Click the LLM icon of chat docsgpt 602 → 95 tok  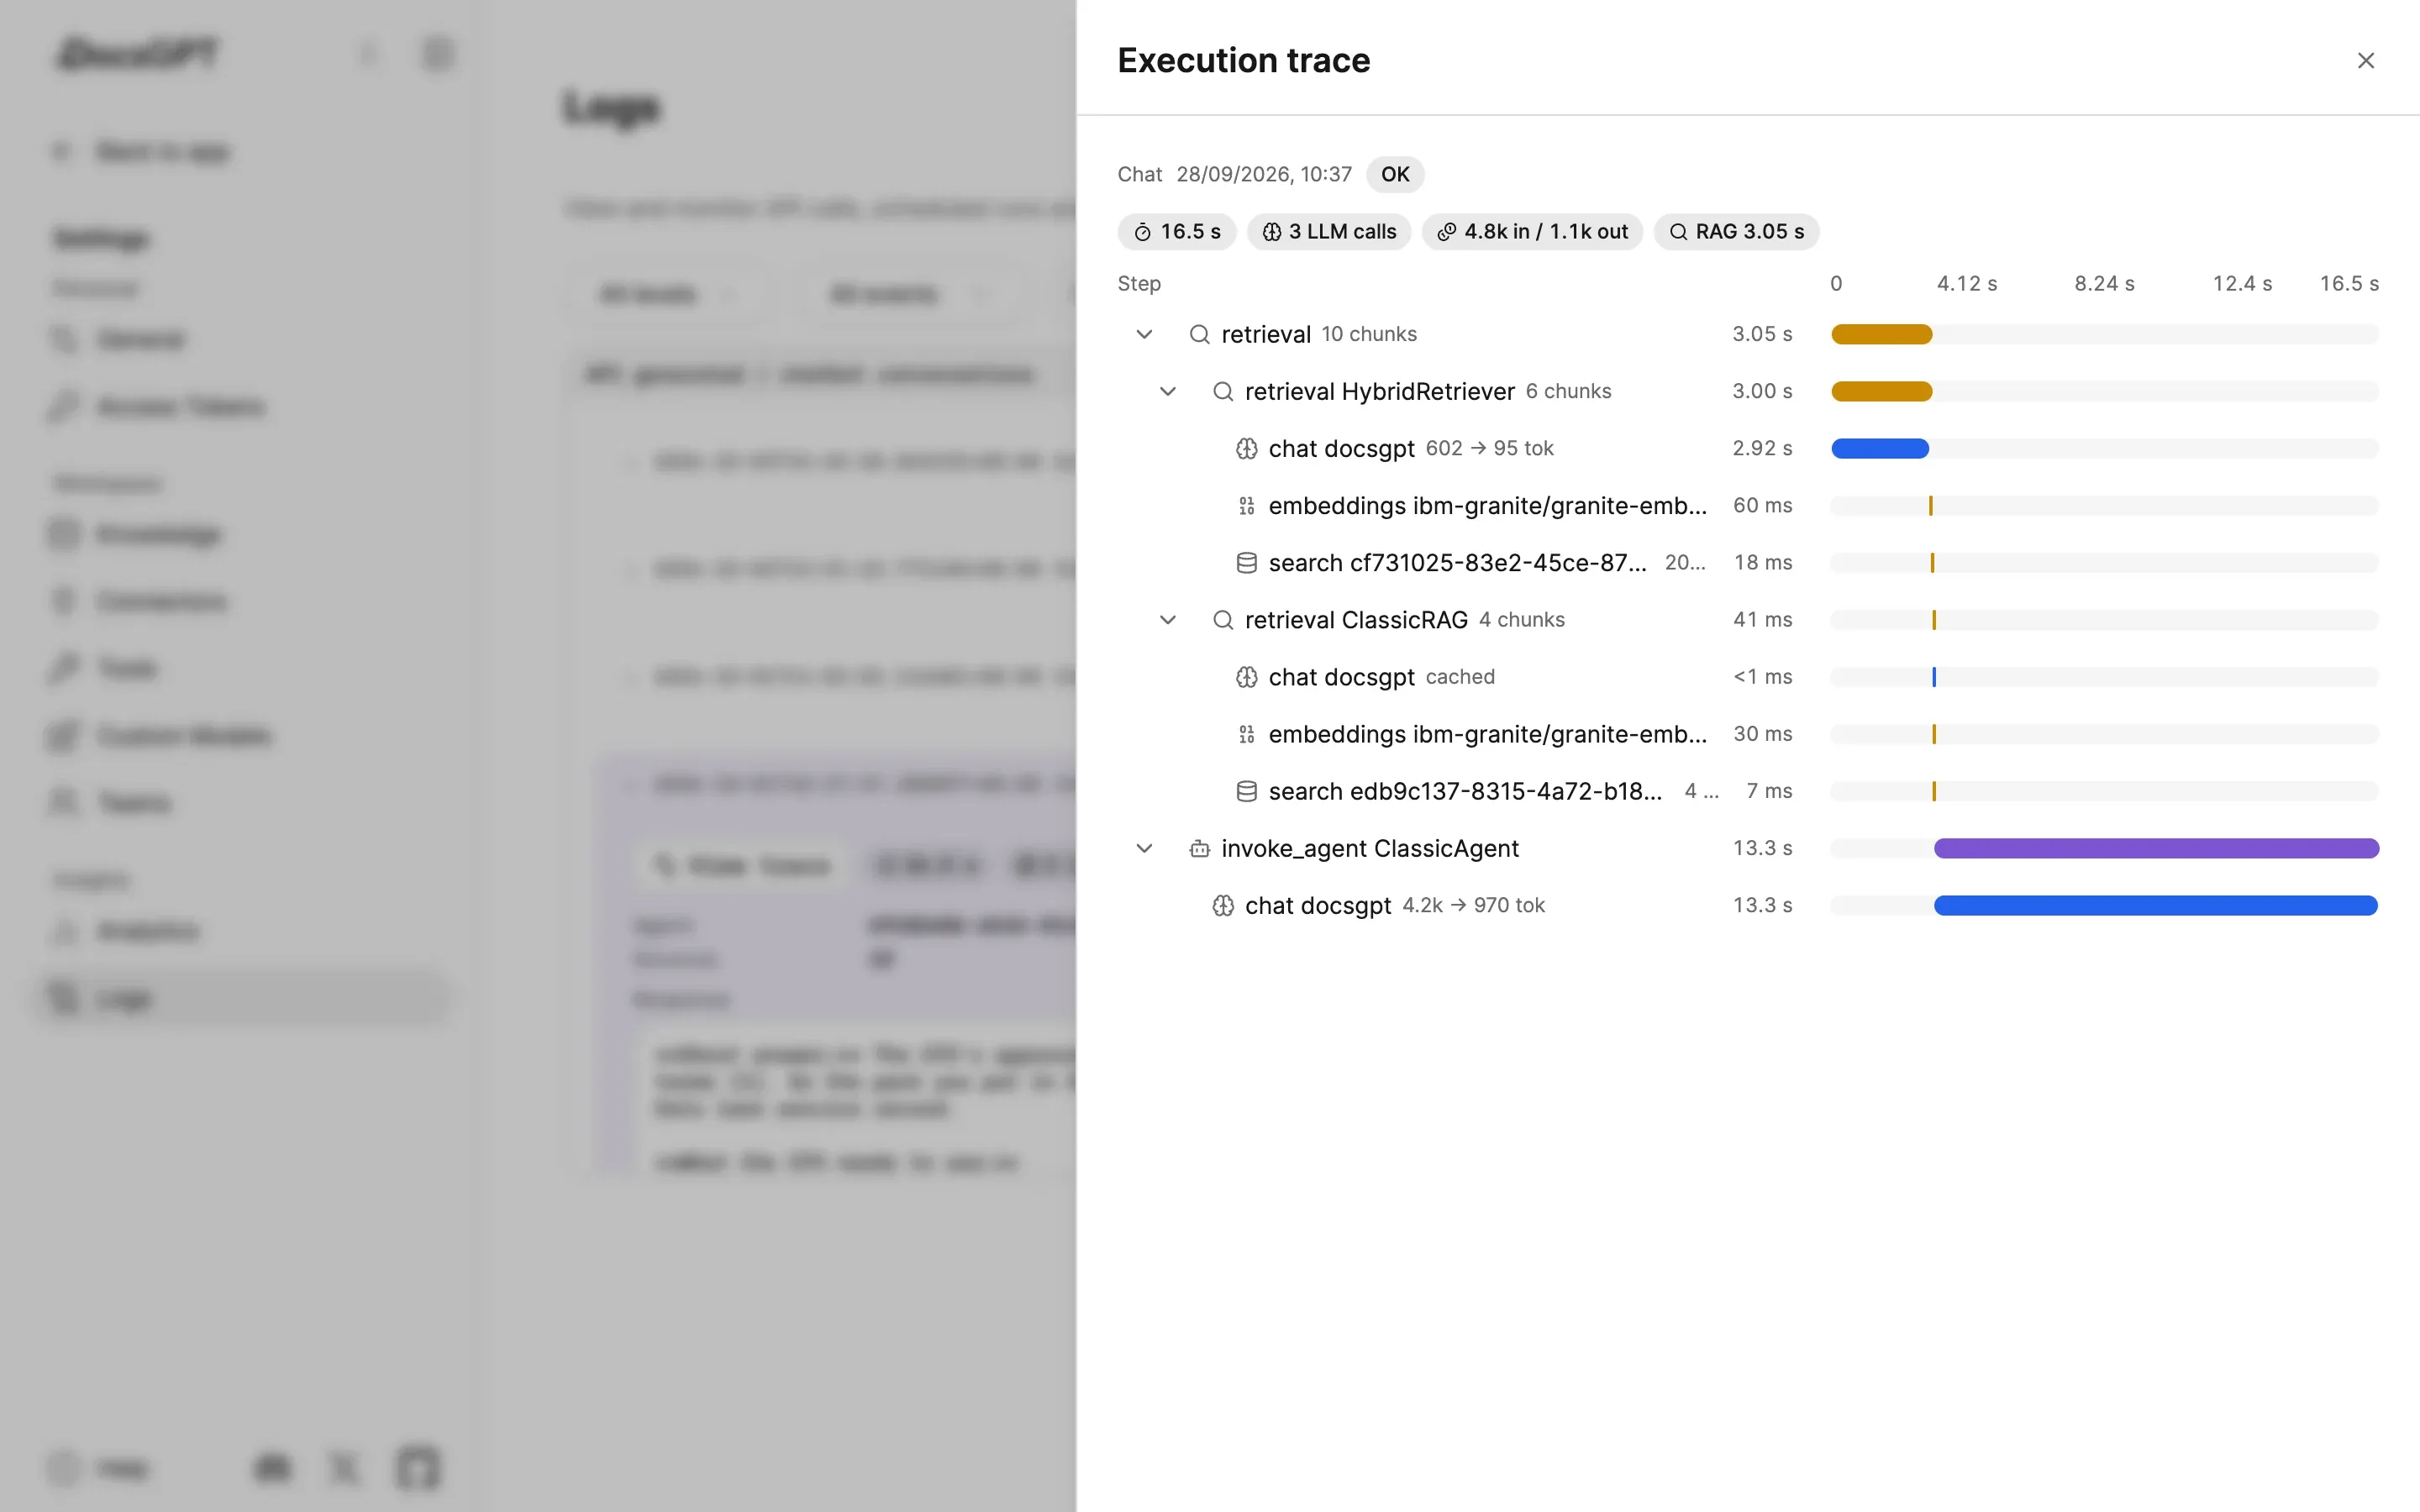(1246, 449)
